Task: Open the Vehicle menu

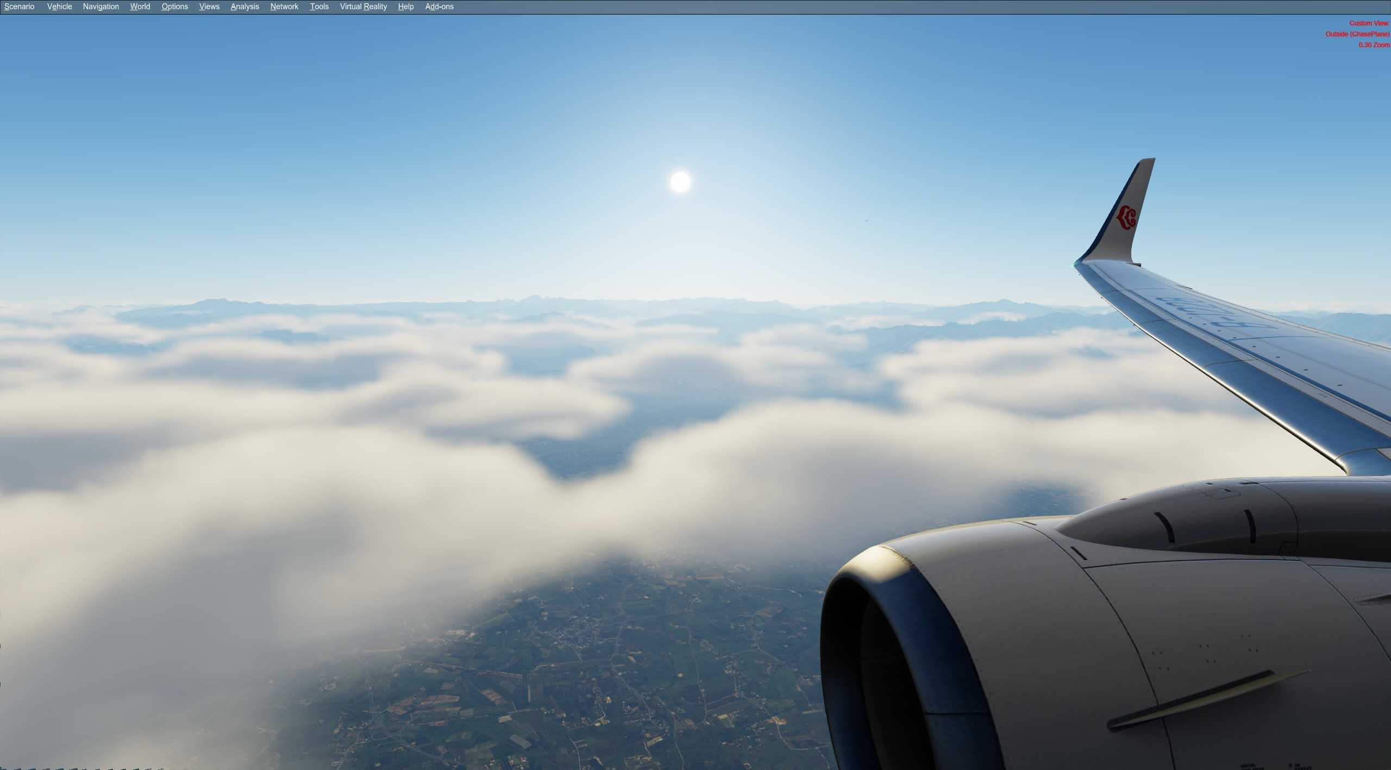Action: pos(59,7)
